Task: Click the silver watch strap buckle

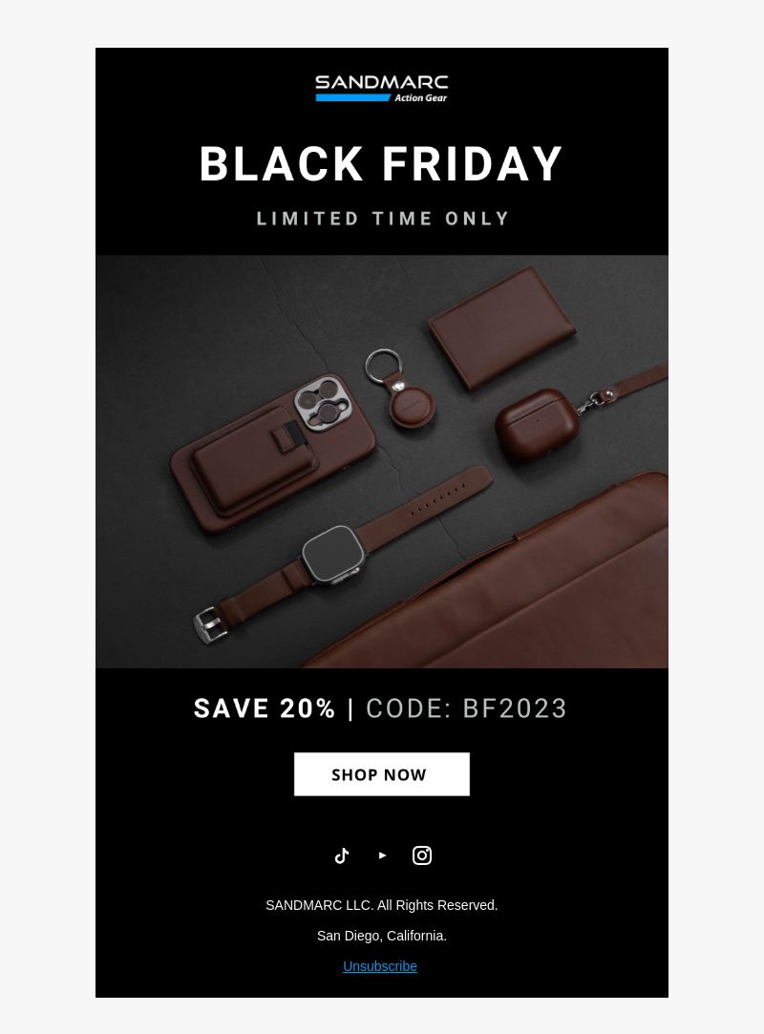Action: (x=209, y=625)
